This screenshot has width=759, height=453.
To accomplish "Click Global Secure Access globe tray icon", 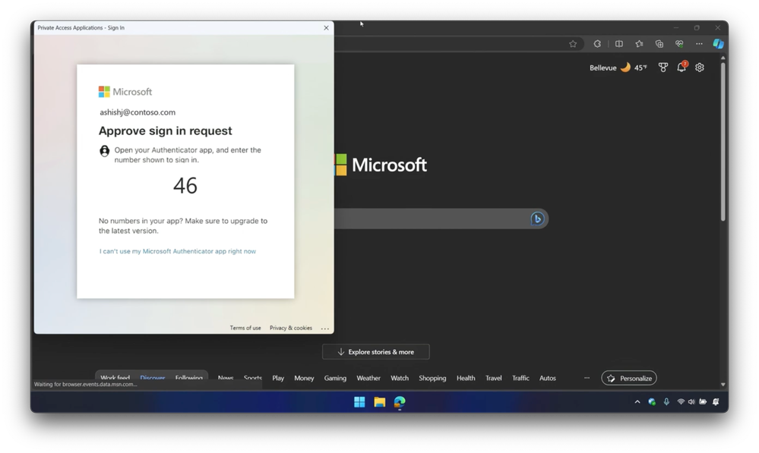I will pos(652,401).
